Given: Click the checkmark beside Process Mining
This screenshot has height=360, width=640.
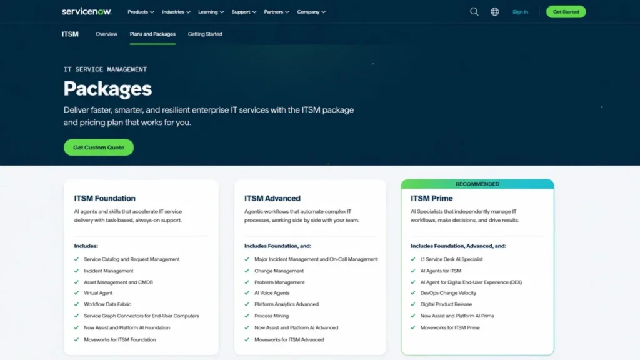Looking at the screenshot, I should [x=247, y=316].
